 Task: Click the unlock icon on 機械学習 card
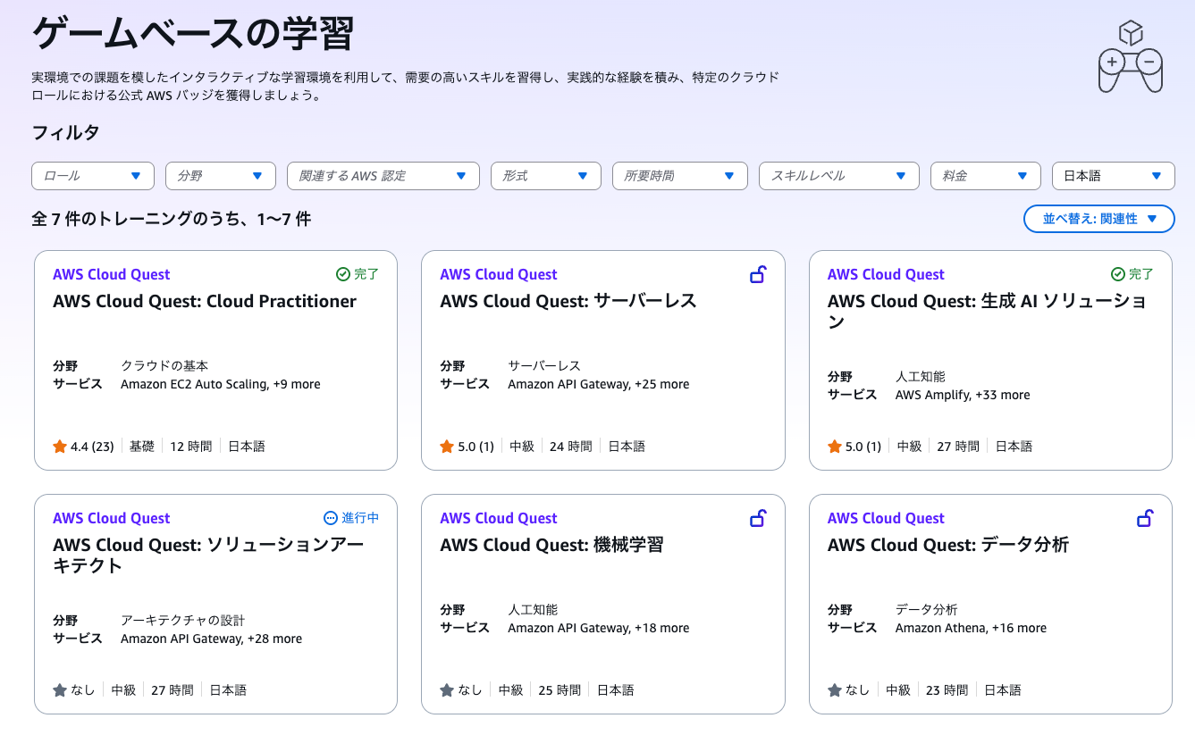coord(757,518)
